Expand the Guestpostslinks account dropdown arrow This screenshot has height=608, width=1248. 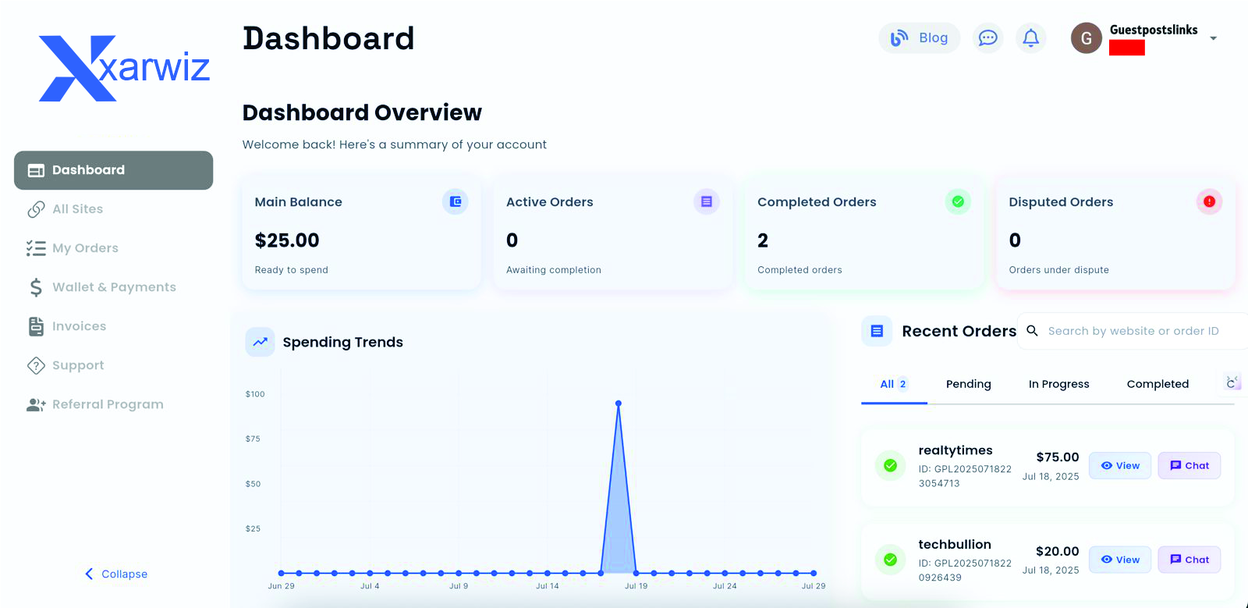(x=1213, y=38)
